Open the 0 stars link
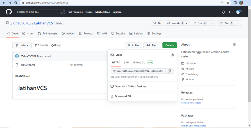 187,69
